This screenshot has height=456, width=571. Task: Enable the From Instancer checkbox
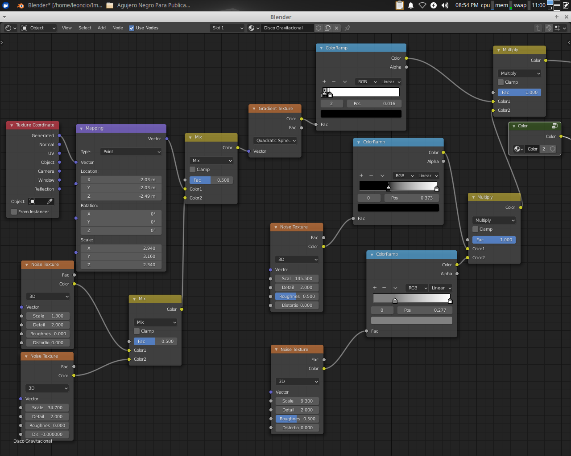coord(14,212)
